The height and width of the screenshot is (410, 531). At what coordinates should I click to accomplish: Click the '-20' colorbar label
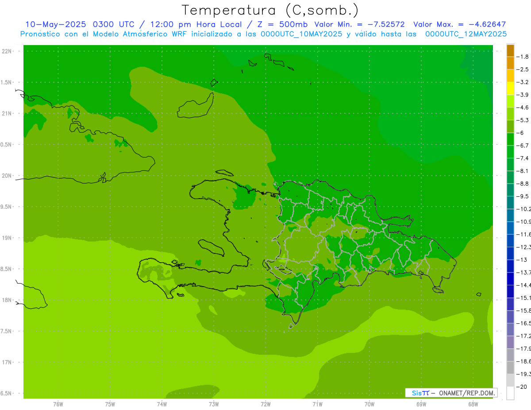click(522, 387)
